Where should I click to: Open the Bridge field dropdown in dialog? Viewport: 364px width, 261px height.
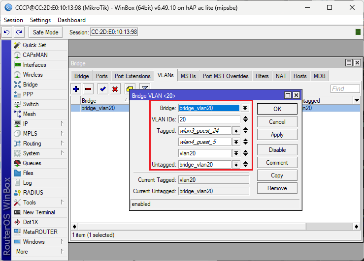point(245,108)
